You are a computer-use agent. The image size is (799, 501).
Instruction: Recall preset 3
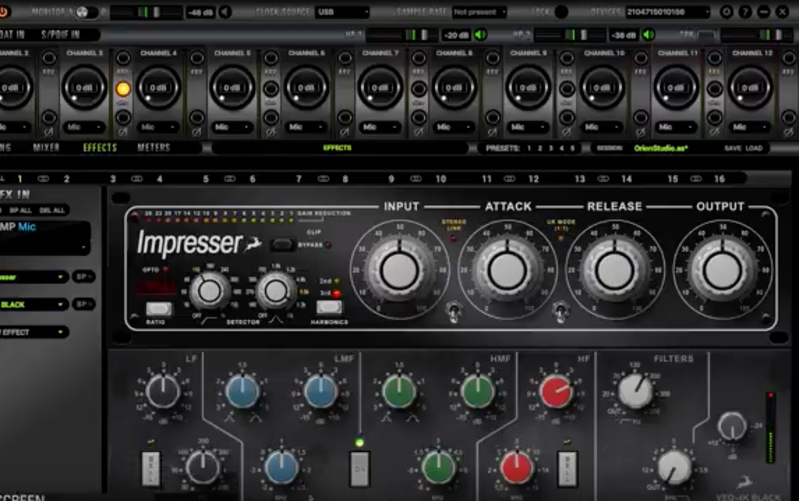(x=551, y=148)
